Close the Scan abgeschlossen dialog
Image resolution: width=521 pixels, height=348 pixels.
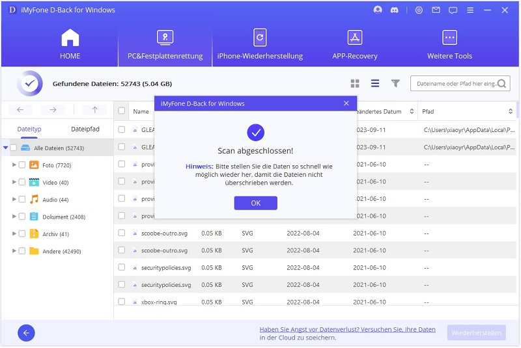click(346, 103)
